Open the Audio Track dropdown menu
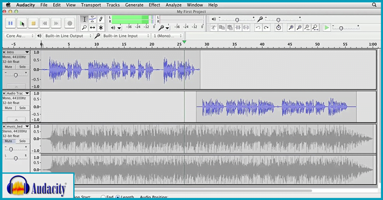Image resolution: width=383 pixels, height=200 pixels. [27, 93]
